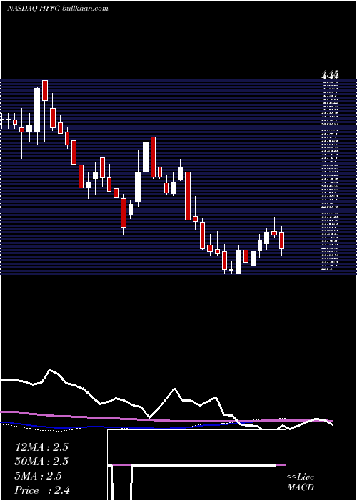Image resolution: width=357 pixels, height=501 pixels.
Task: Click the 4.45 price axis label
Action: point(330,75)
